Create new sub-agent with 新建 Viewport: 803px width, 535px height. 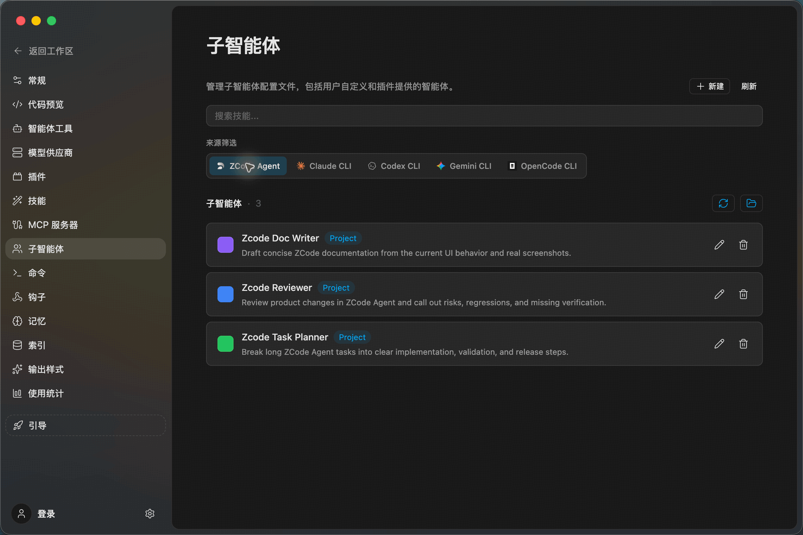[x=709, y=86]
